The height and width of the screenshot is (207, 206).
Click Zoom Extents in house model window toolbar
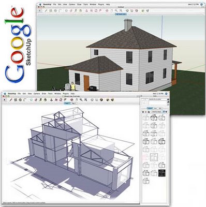click(x=120, y=10)
